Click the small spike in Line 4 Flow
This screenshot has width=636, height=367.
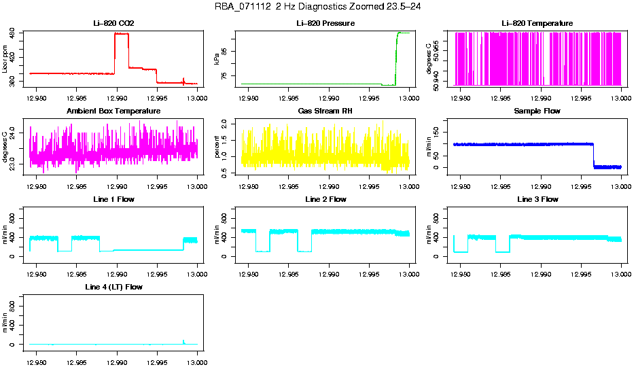(x=183, y=342)
